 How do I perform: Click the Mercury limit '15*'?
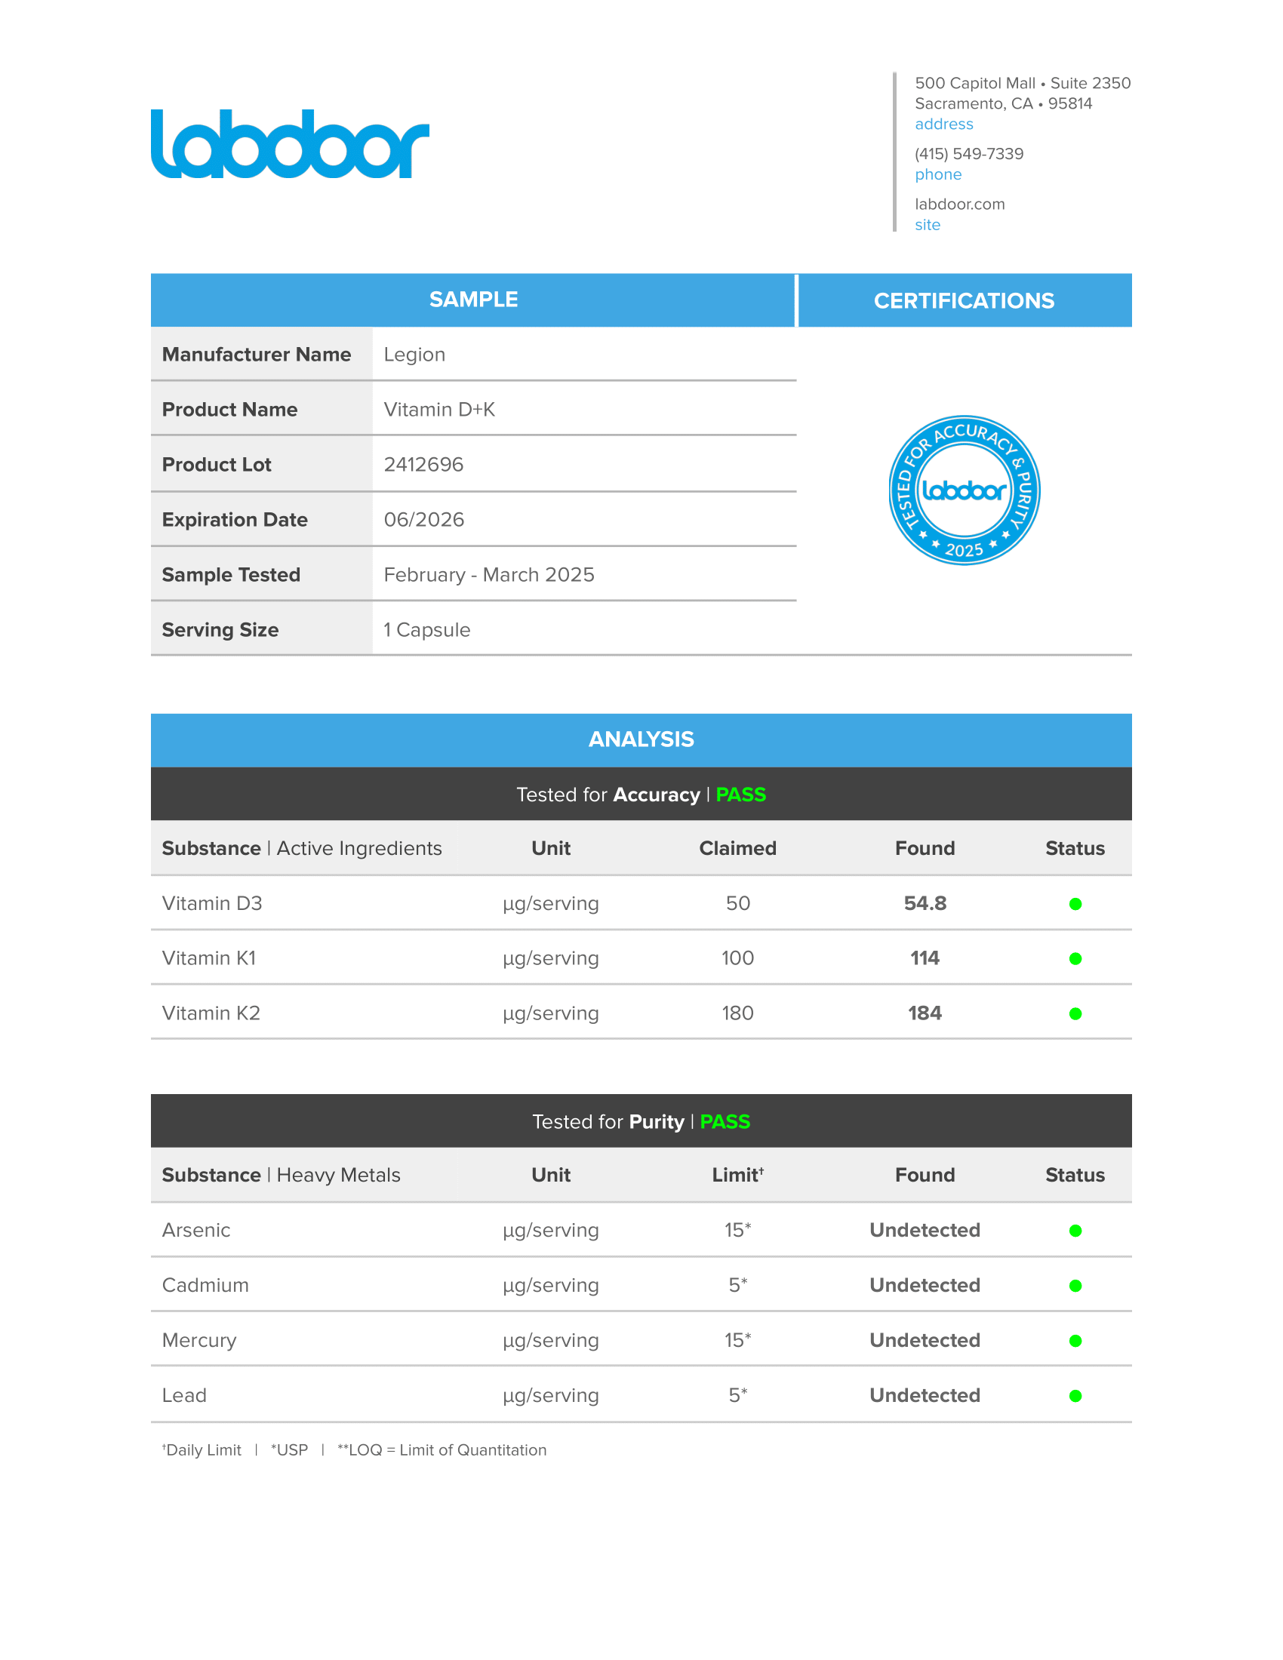(737, 1341)
